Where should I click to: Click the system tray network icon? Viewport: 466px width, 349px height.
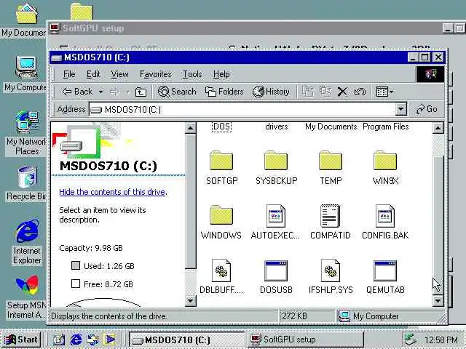pyautogui.click(x=411, y=340)
